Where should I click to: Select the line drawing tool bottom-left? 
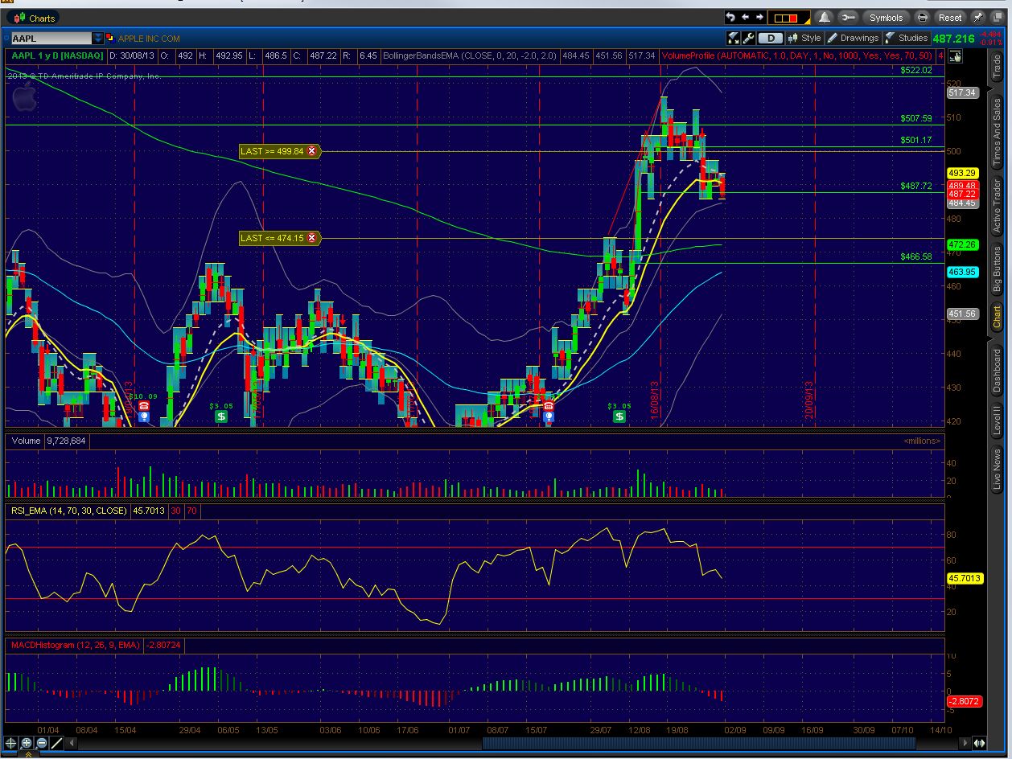point(56,743)
